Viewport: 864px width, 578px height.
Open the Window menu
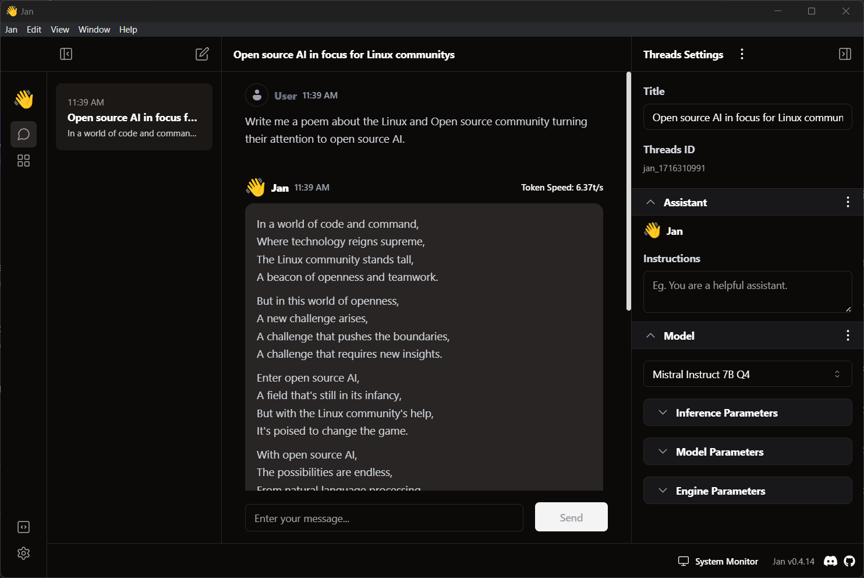(x=94, y=30)
